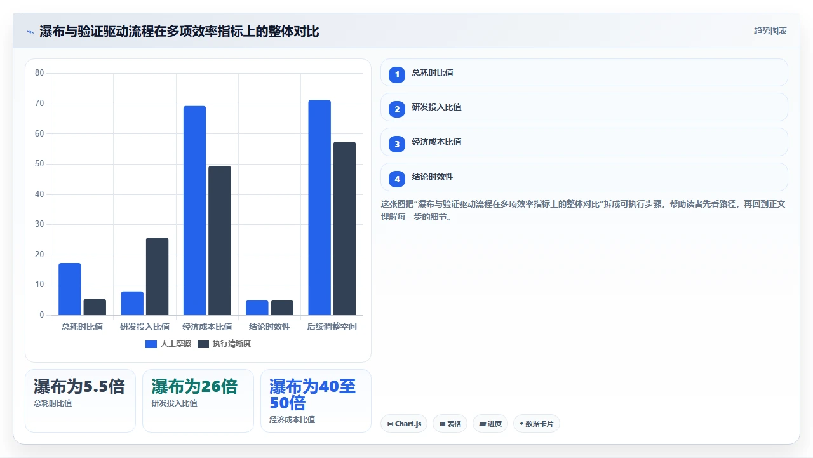813x458 pixels.
Task: Select the 经济成本比值 step row
Action: pos(584,142)
